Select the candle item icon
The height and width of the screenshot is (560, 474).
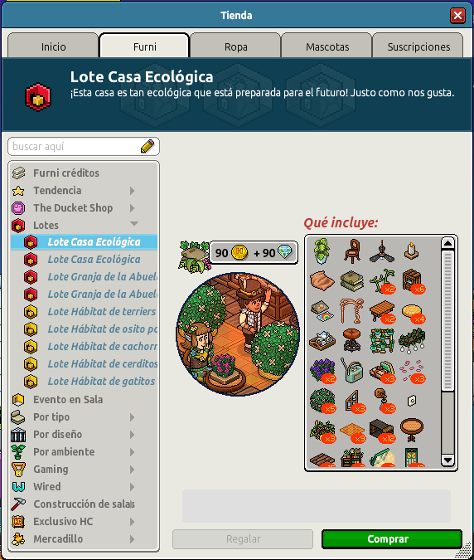pos(411,251)
